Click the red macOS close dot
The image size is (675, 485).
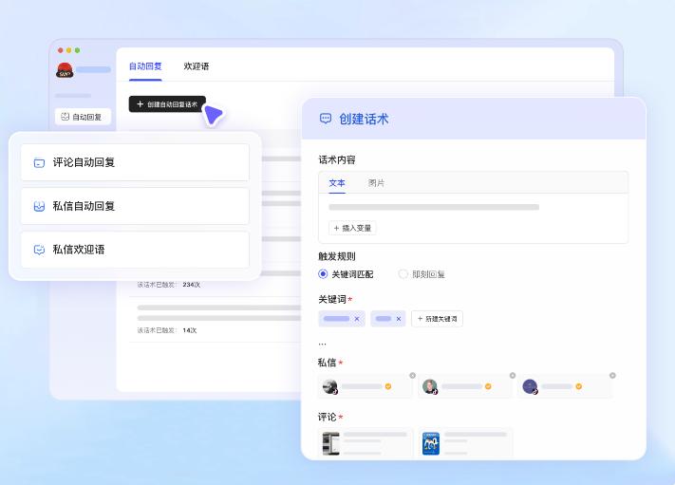(60, 50)
